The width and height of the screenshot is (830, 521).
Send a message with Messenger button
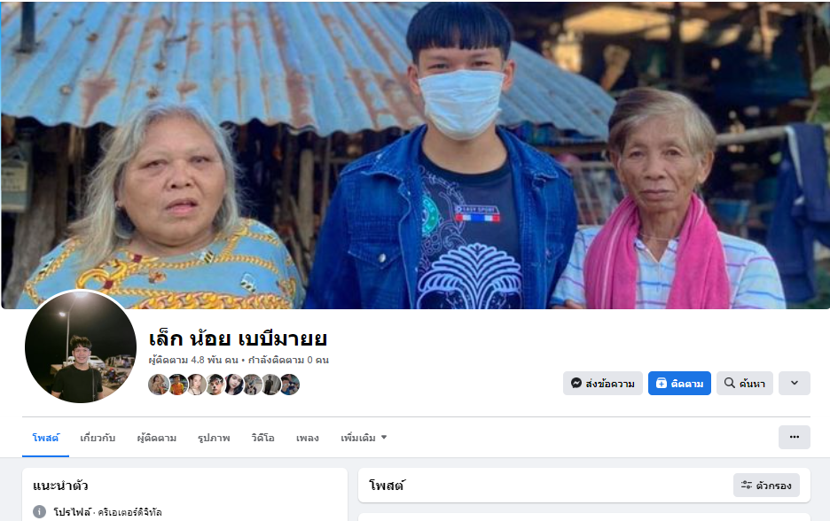602,384
